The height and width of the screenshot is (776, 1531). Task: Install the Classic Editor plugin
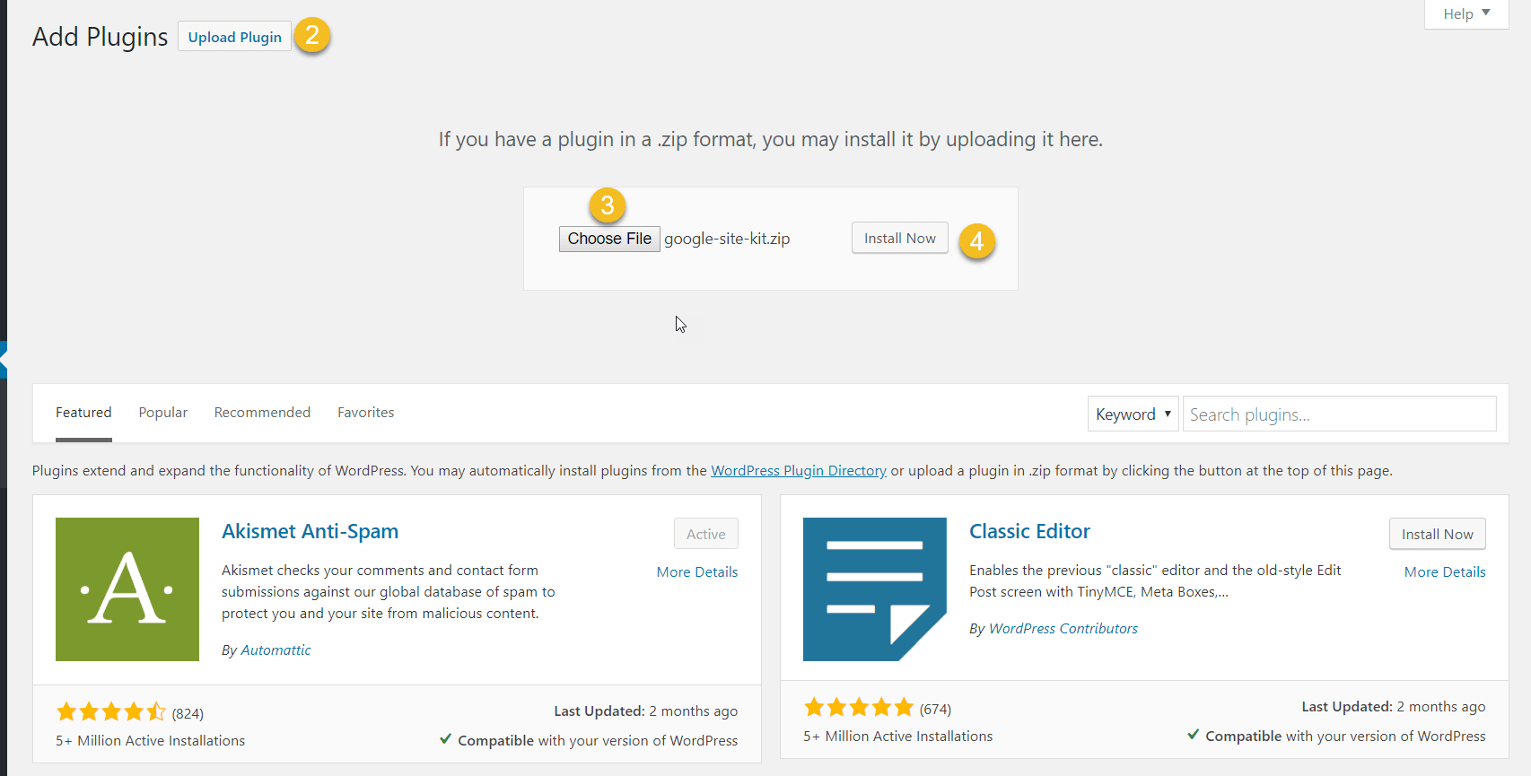click(1437, 534)
